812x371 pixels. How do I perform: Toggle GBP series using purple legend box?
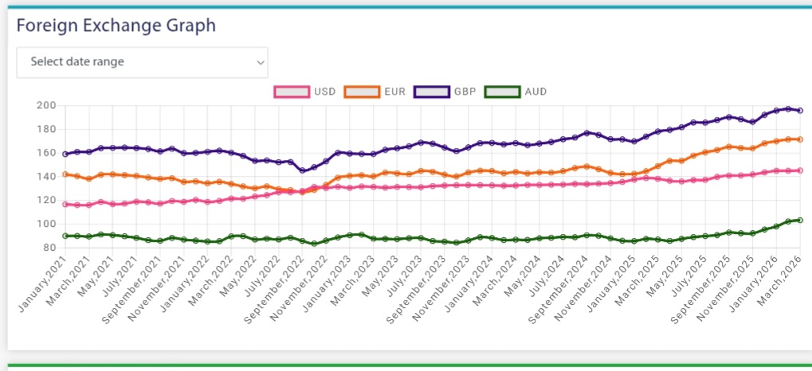click(431, 92)
